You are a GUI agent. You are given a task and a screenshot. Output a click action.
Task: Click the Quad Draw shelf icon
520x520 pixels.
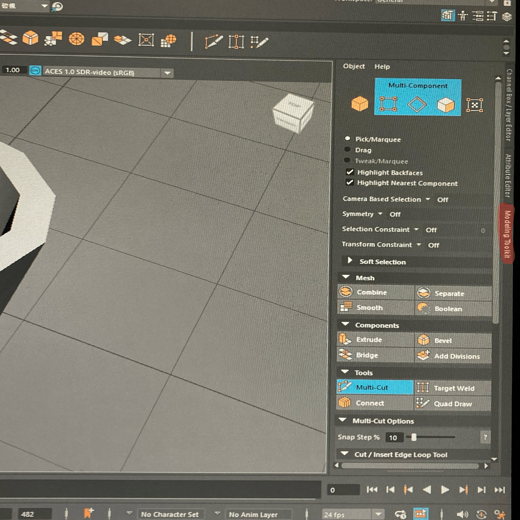coord(259,42)
